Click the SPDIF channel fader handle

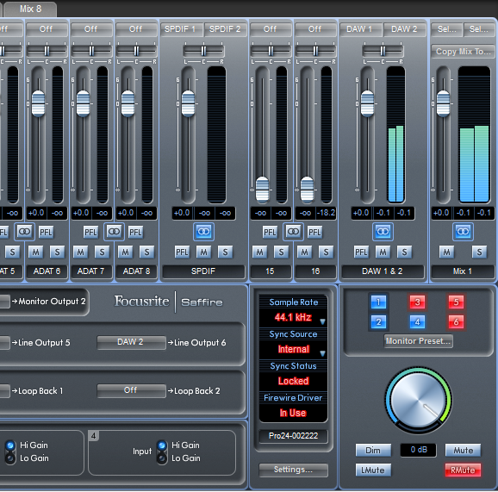click(x=188, y=103)
